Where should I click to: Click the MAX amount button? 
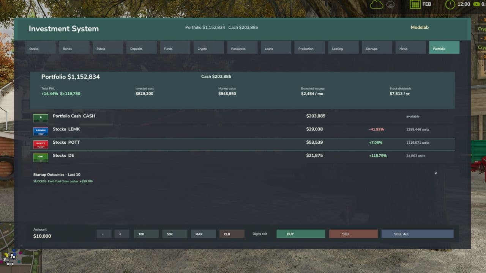[203, 234]
